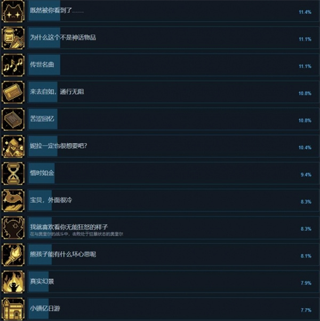Click progress bar of 惜时如金
This screenshot has height=321, width=320.
click(42, 173)
